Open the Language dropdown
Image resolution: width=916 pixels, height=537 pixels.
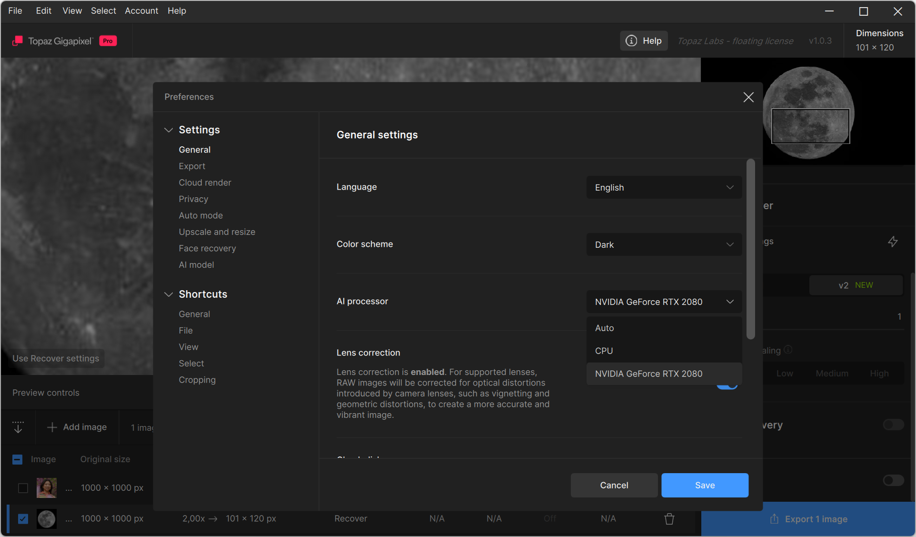tap(664, 188)
